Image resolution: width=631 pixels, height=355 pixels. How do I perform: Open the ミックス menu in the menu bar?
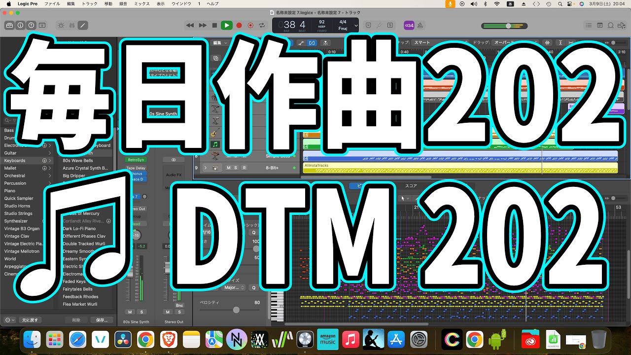(141, 3)
